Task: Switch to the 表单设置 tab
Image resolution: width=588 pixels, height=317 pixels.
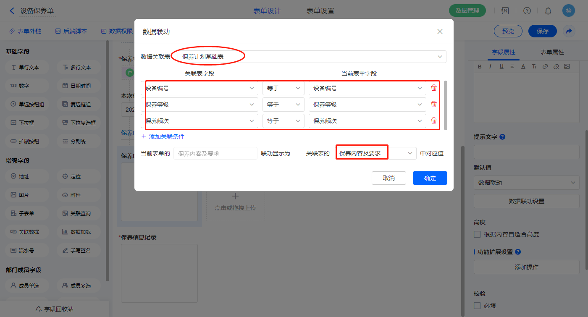Action: [320, 11]
